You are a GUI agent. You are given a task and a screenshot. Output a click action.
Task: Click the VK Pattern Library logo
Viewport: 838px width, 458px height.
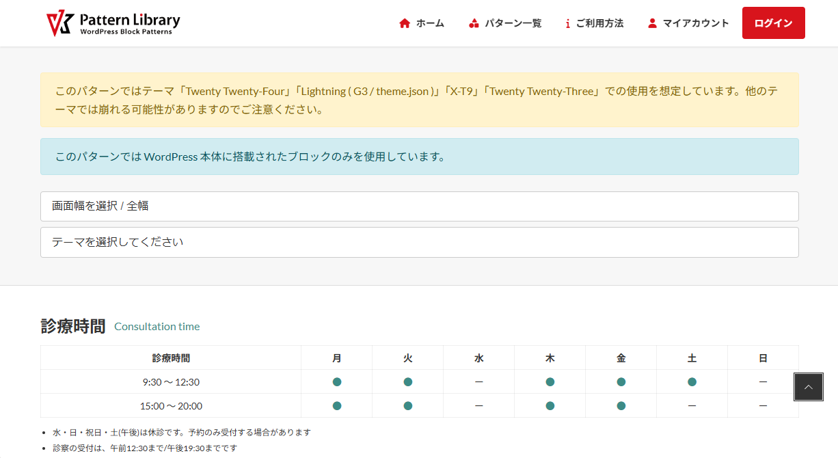pos(113,23)
